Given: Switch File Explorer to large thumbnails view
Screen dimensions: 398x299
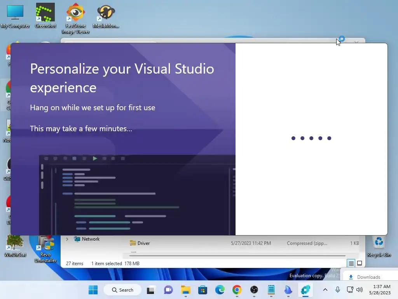Looking at the screenshot, I should [x=360, y=264].
